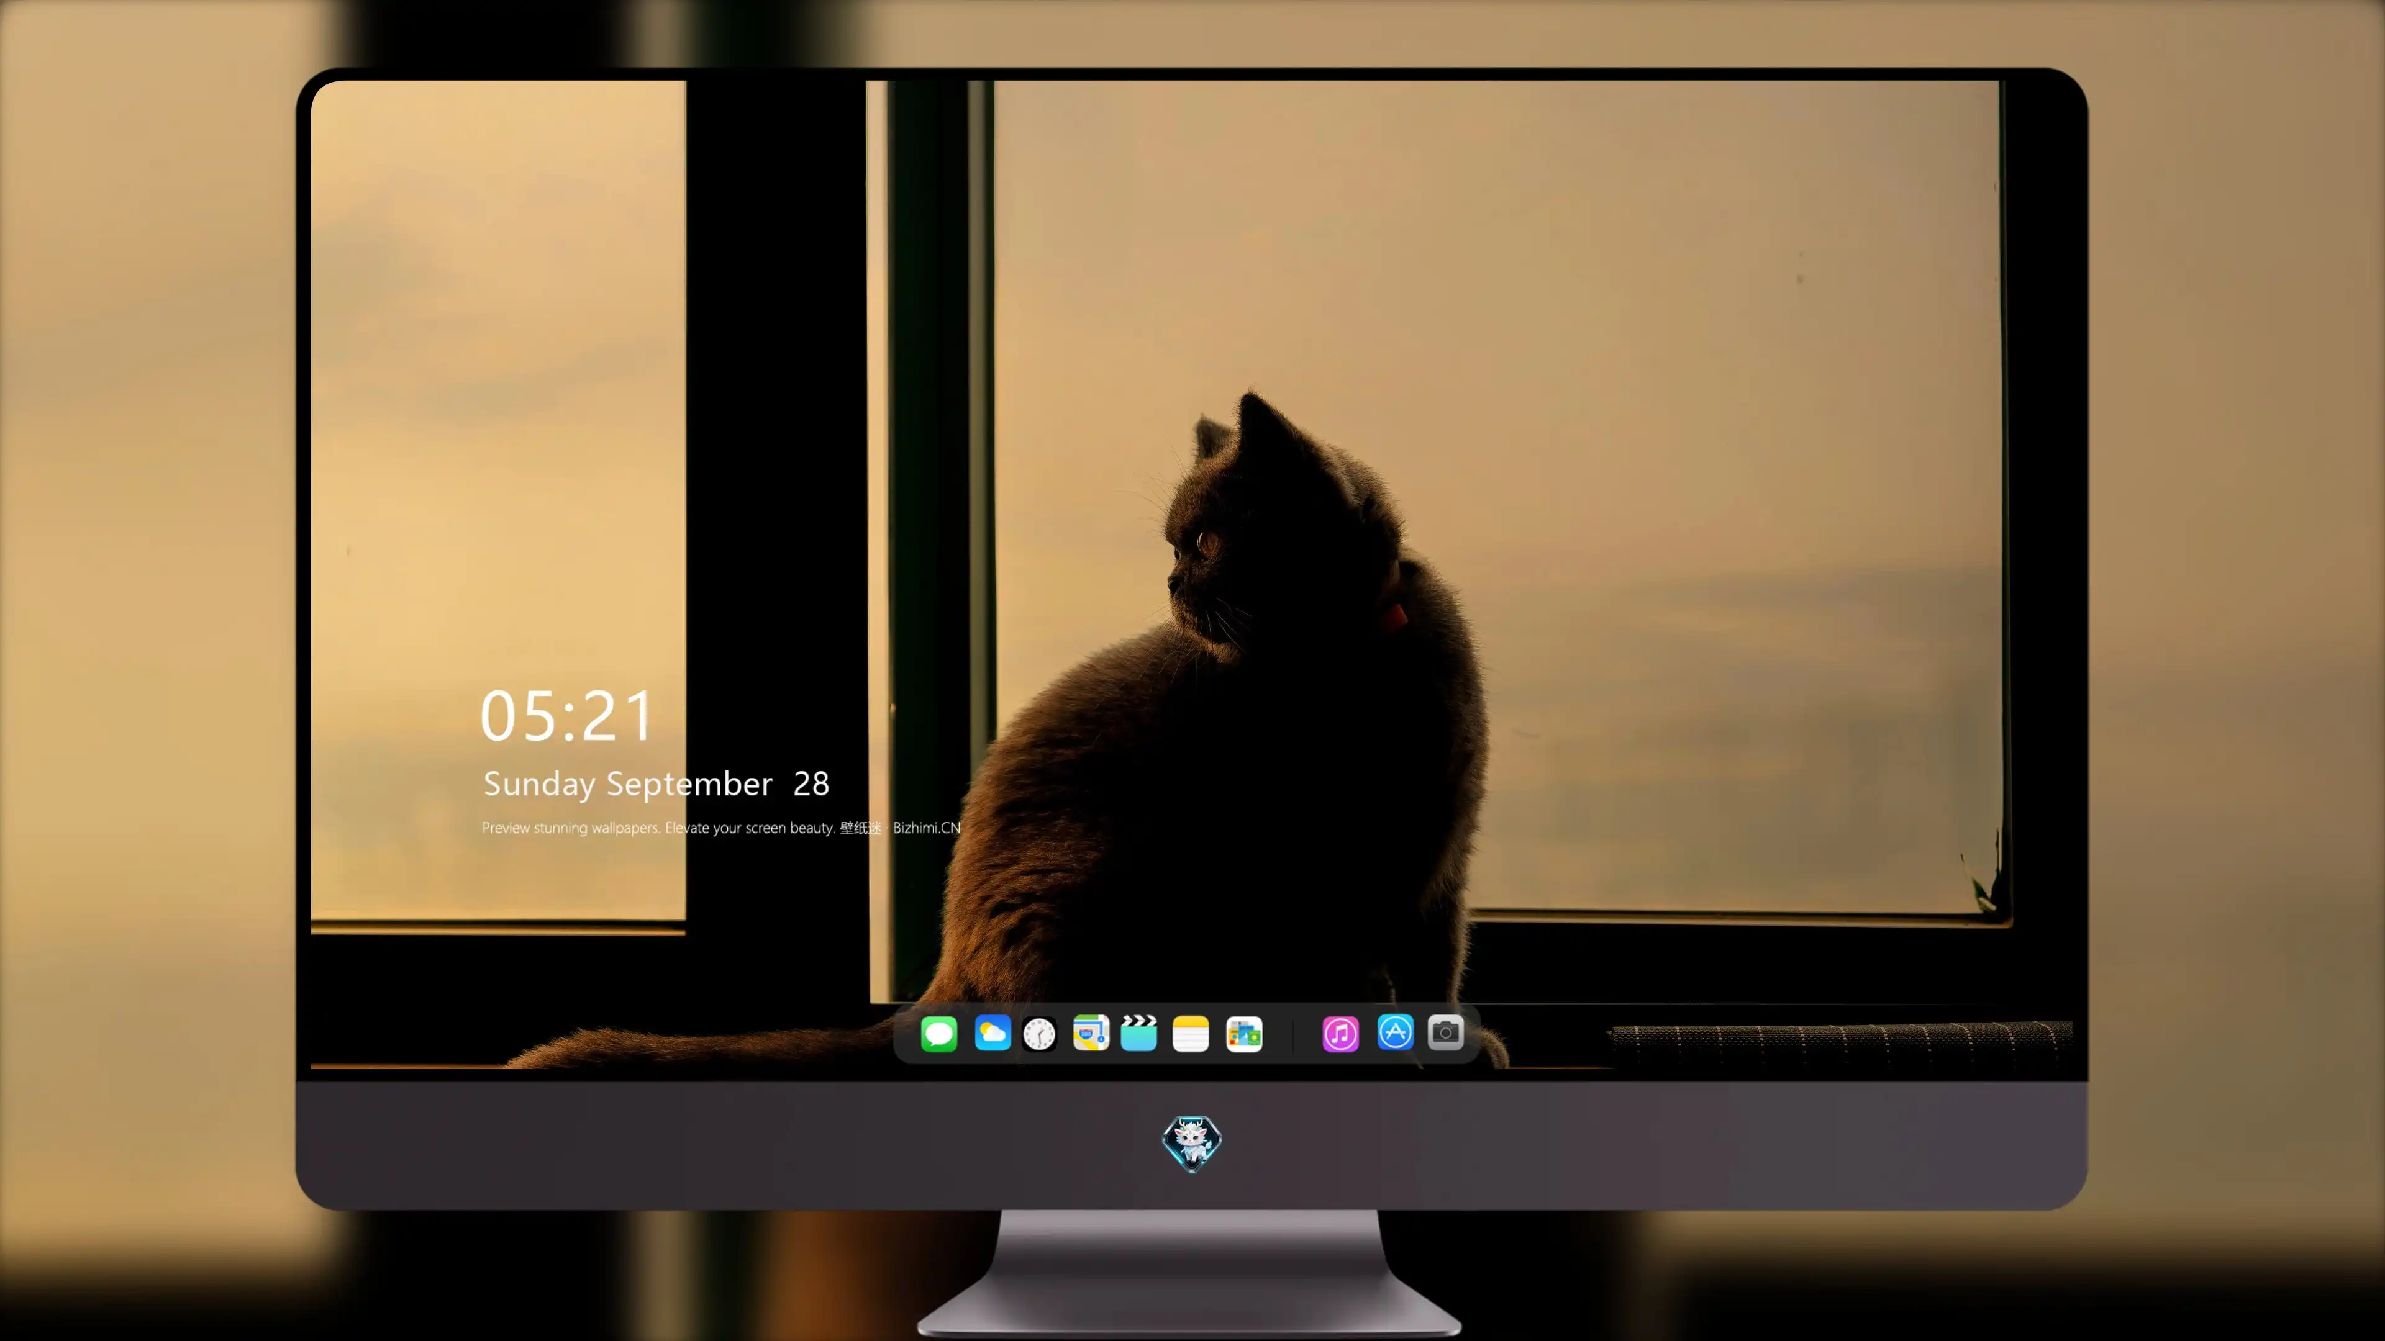2385x1341 pixels.
Task: Click the date text Sunday September 28
Action: coord(656,784)
